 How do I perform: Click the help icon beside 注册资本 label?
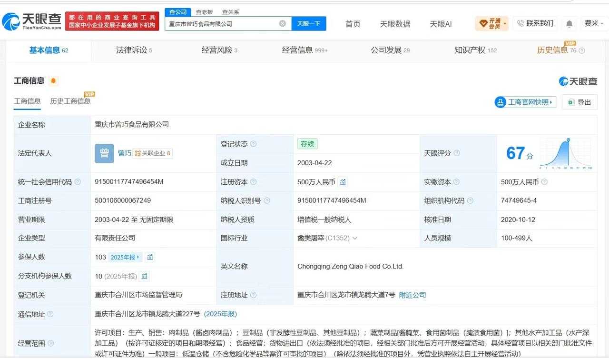pyautogui.click(x=254, y=182)
